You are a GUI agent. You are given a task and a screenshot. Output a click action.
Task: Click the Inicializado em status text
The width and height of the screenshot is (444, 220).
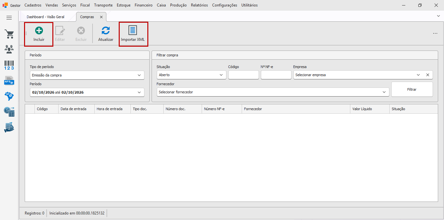(x=77, y=213)
